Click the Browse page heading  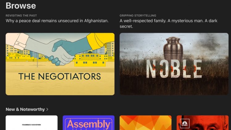click(x=21, y=6)
